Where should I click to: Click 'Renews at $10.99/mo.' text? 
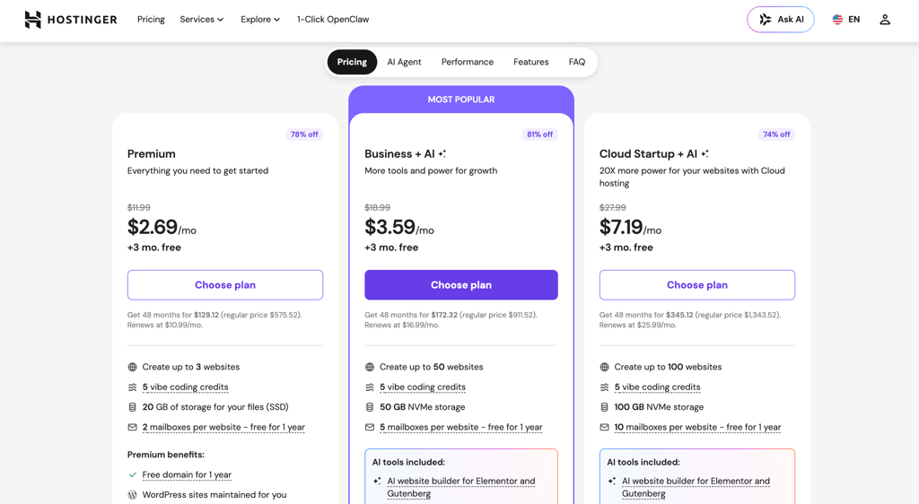(165, 325)
